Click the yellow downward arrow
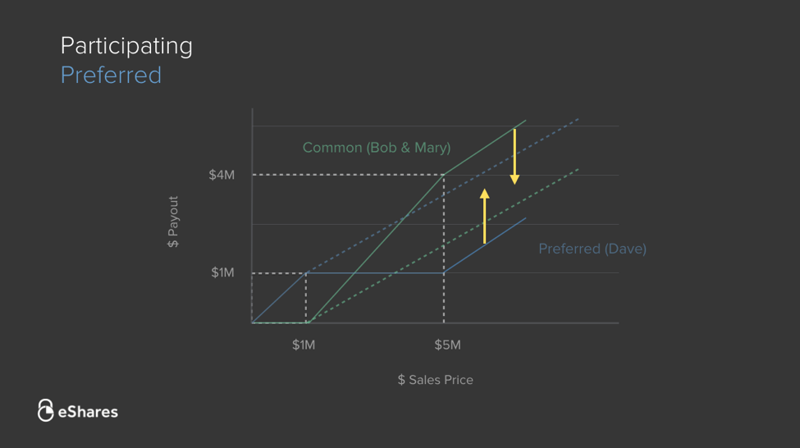800x448 pixels. tap(514, 156)
